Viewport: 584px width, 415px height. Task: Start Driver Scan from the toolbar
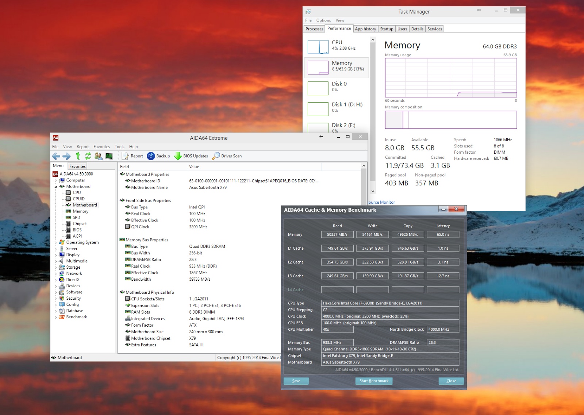[227, 156]
